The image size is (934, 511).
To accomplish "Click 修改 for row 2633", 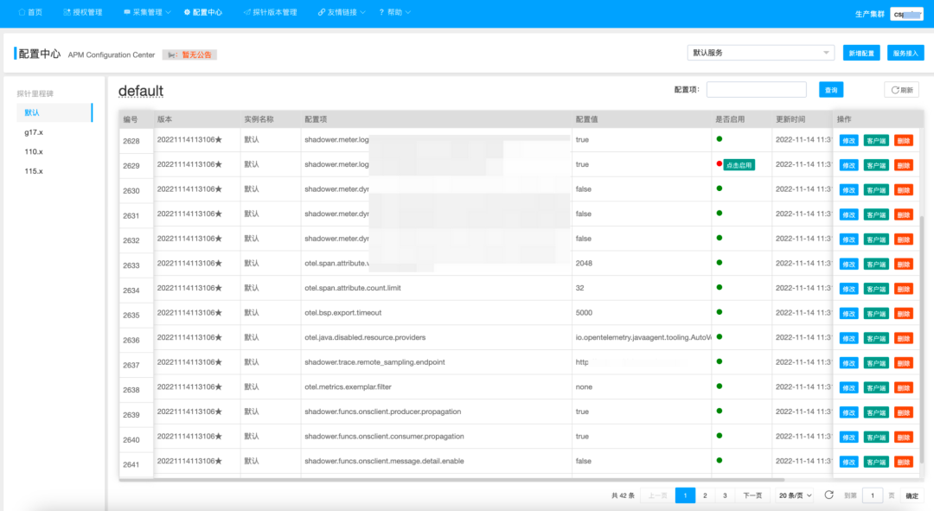I will point(849,264).
